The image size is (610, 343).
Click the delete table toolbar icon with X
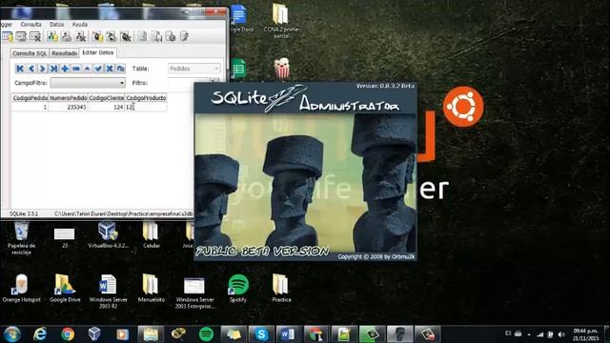tap(35, 37)
